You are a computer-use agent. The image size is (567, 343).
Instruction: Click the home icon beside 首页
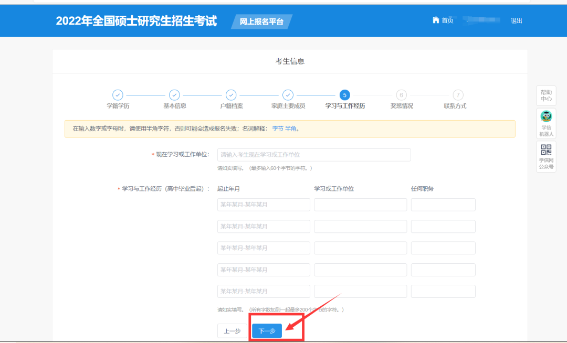pos(436,20)
